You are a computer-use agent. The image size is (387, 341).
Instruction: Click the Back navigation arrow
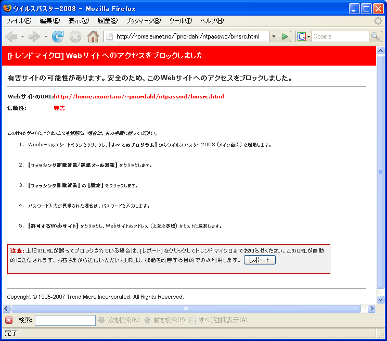click(11, 37)
